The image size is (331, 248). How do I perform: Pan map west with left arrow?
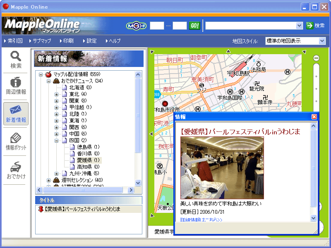151,134
